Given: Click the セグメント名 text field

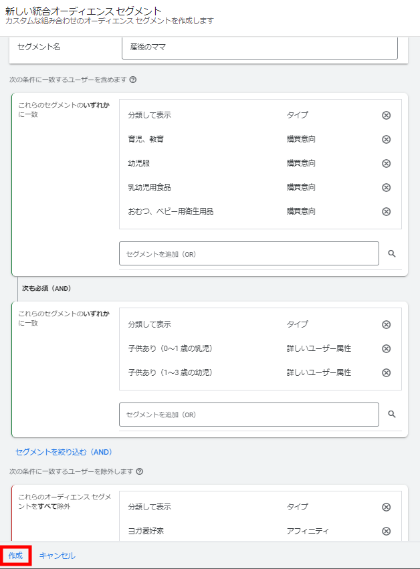Looking at the screenshot, I should click(259, 47).
